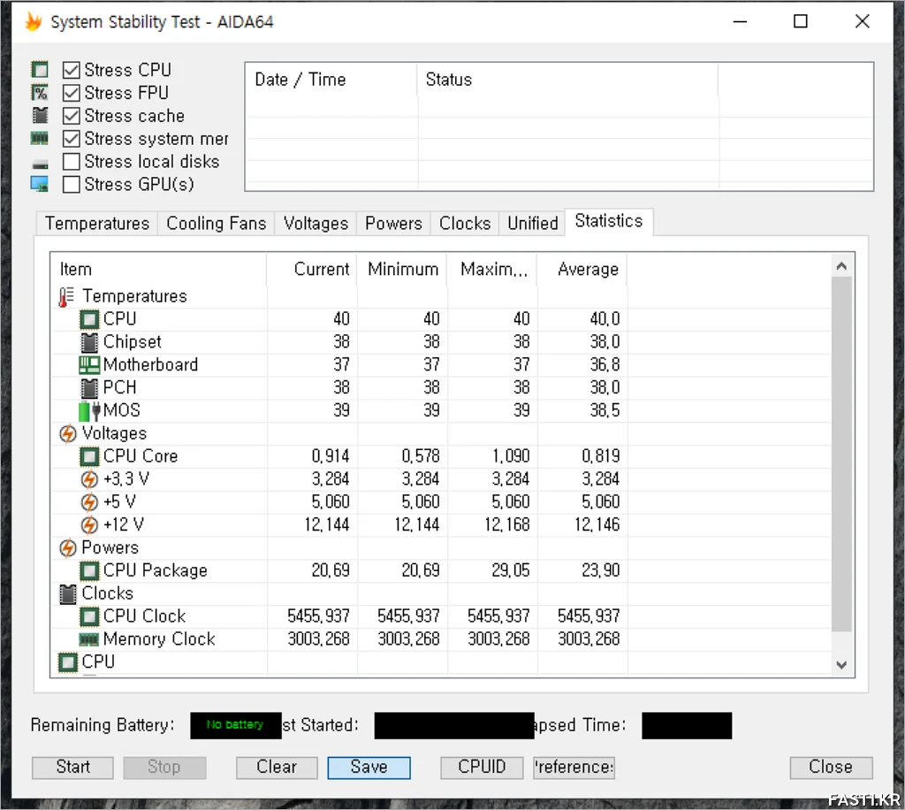Image resolution: width=905 pixels, height=810 pixels.
Task: Click the statistics list vertical scrollbar thumb
Action: pyautogui.click(x=841, y=455)
